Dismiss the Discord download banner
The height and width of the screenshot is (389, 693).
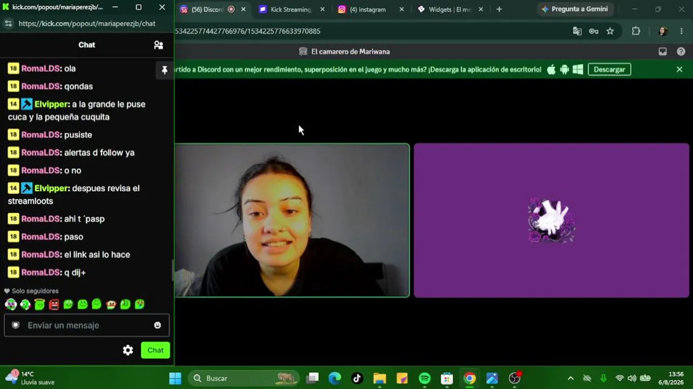(680, 70)
